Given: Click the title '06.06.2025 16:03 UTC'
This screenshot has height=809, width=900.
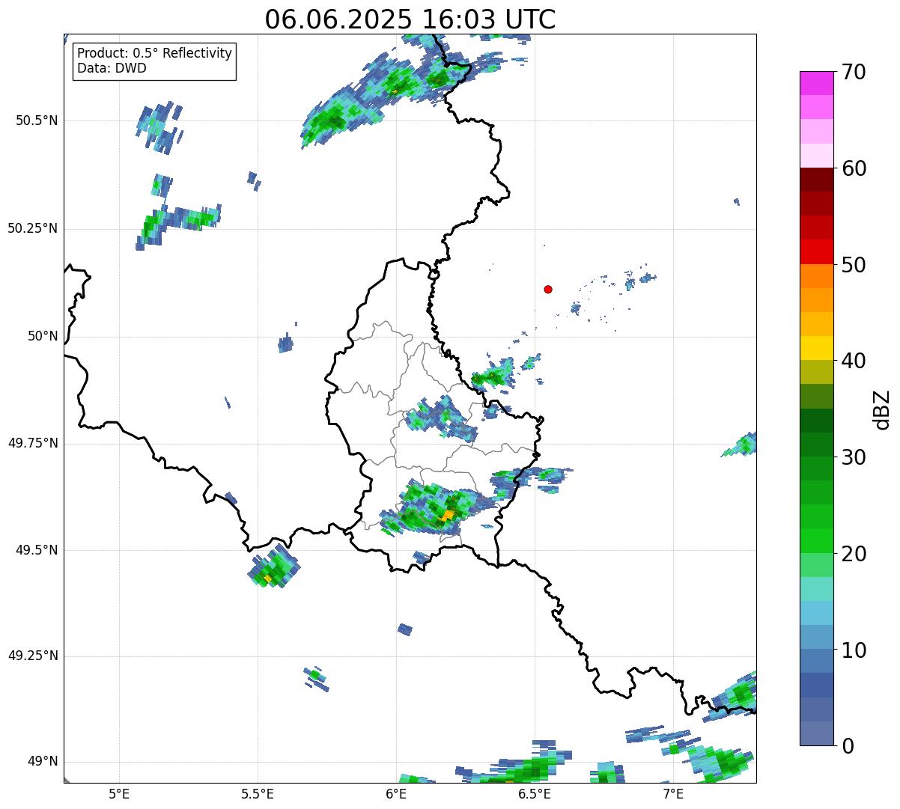Looking at the screenshot, I should coord(410,19).
